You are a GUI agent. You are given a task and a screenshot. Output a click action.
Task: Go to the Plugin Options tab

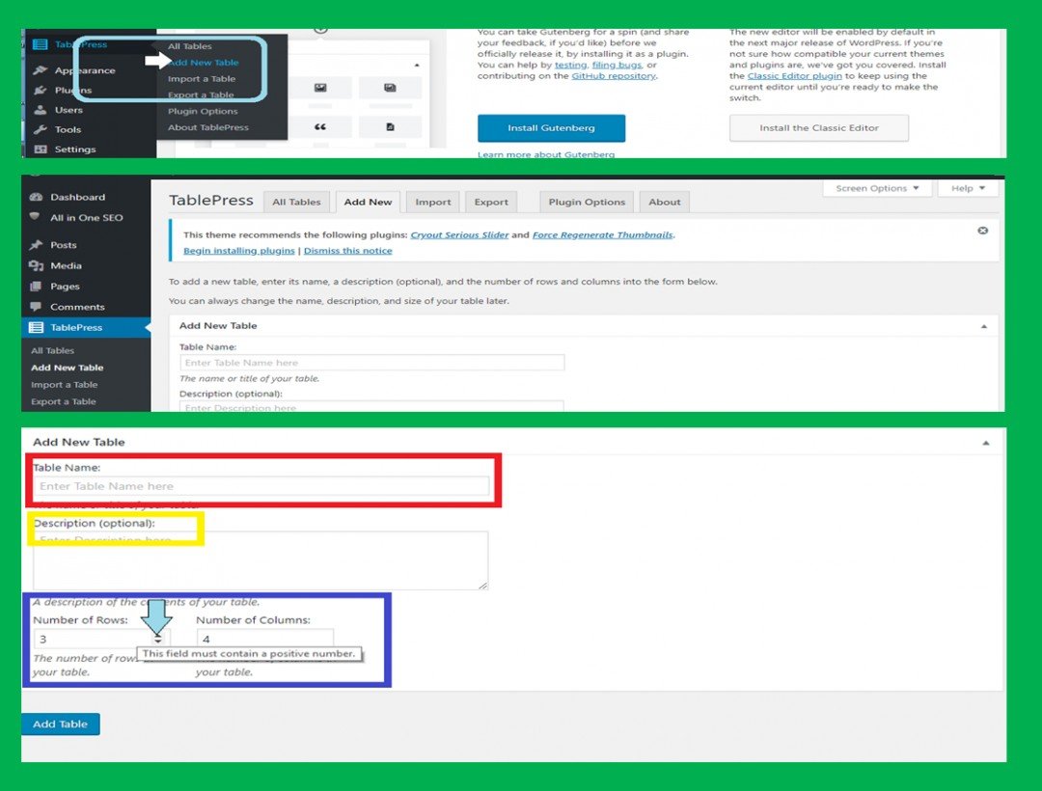587,202
